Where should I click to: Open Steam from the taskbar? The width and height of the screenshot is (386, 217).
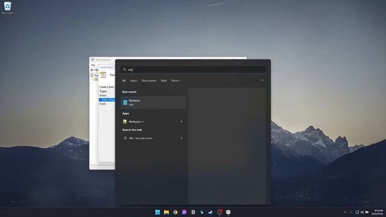click(210, 212)
